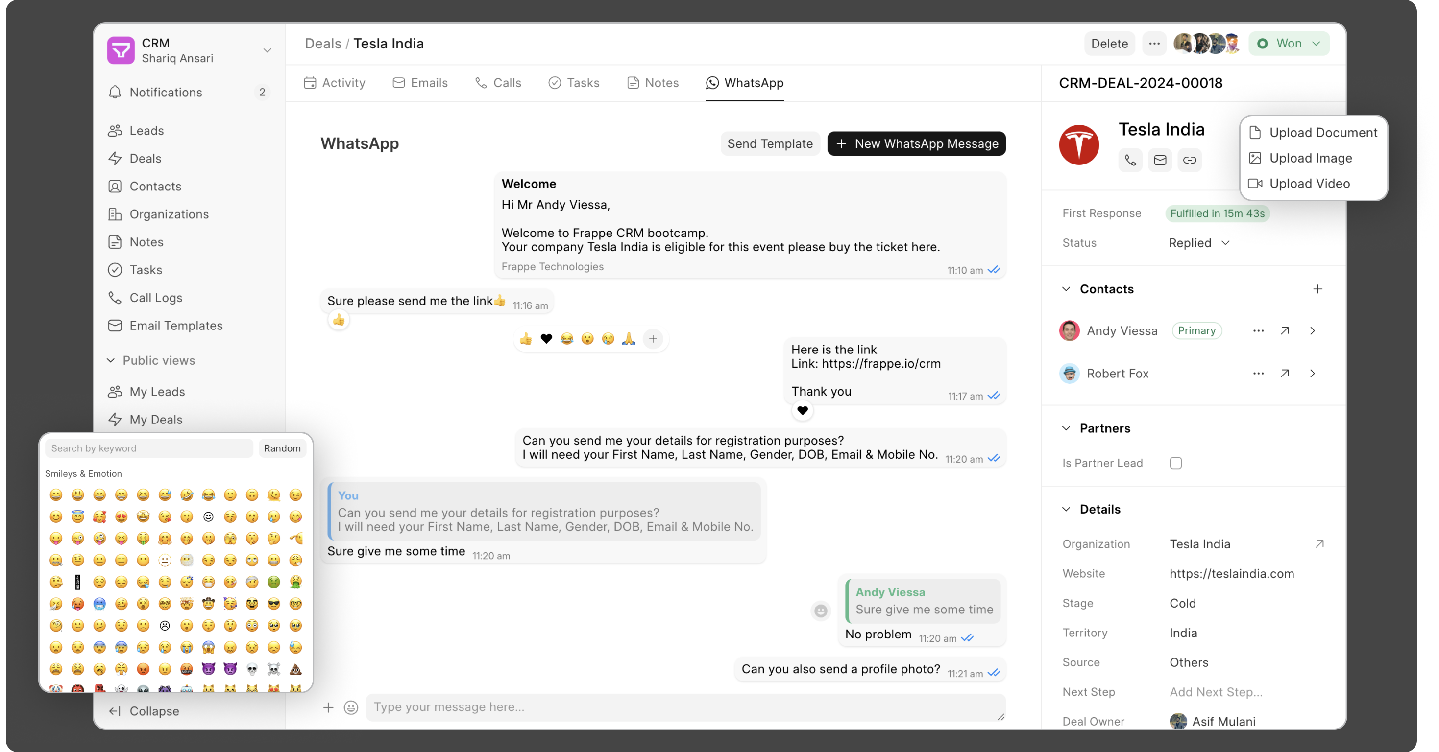Choose Upload Image from the menu
Screen dimensions: 1439x752
tap(1313, 159)
